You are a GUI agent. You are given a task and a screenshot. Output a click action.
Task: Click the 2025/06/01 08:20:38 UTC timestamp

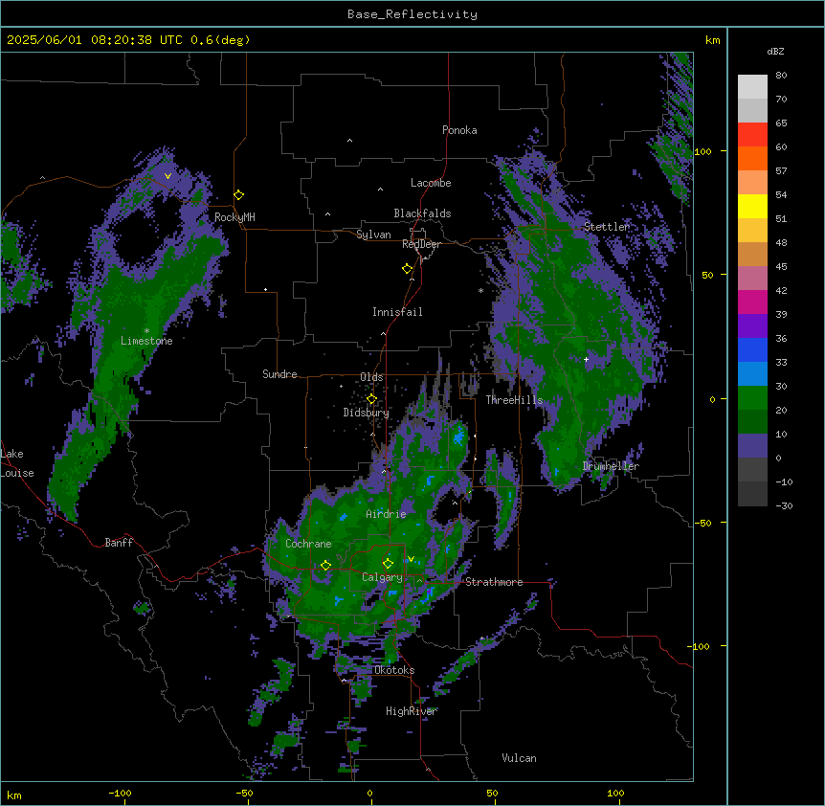click(x=95, y=40)
